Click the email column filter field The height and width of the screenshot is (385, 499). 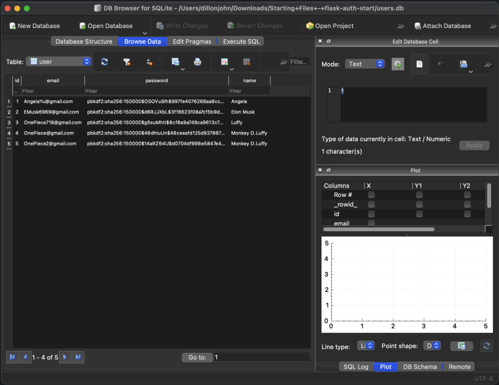[52, 91]
